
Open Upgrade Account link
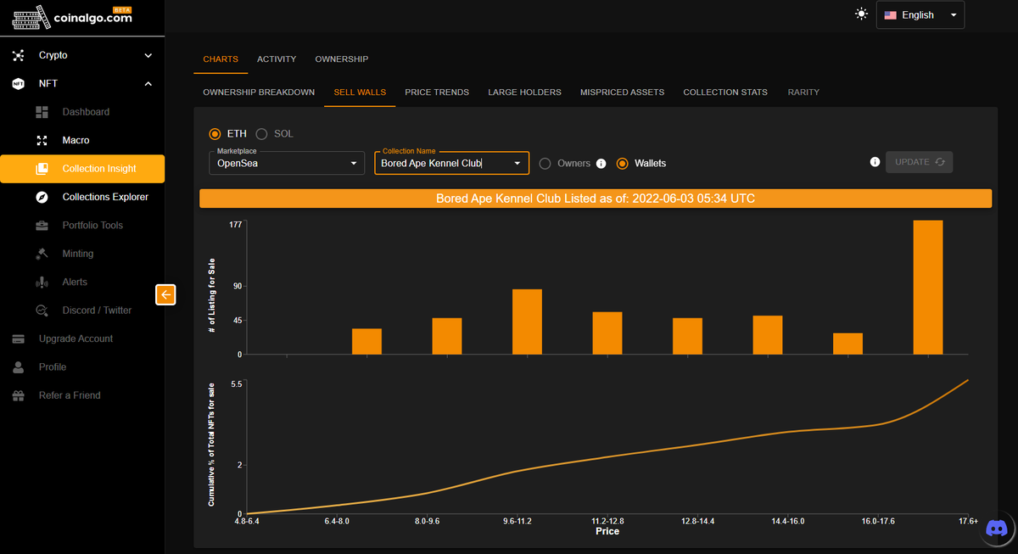(x=82, y=339)
